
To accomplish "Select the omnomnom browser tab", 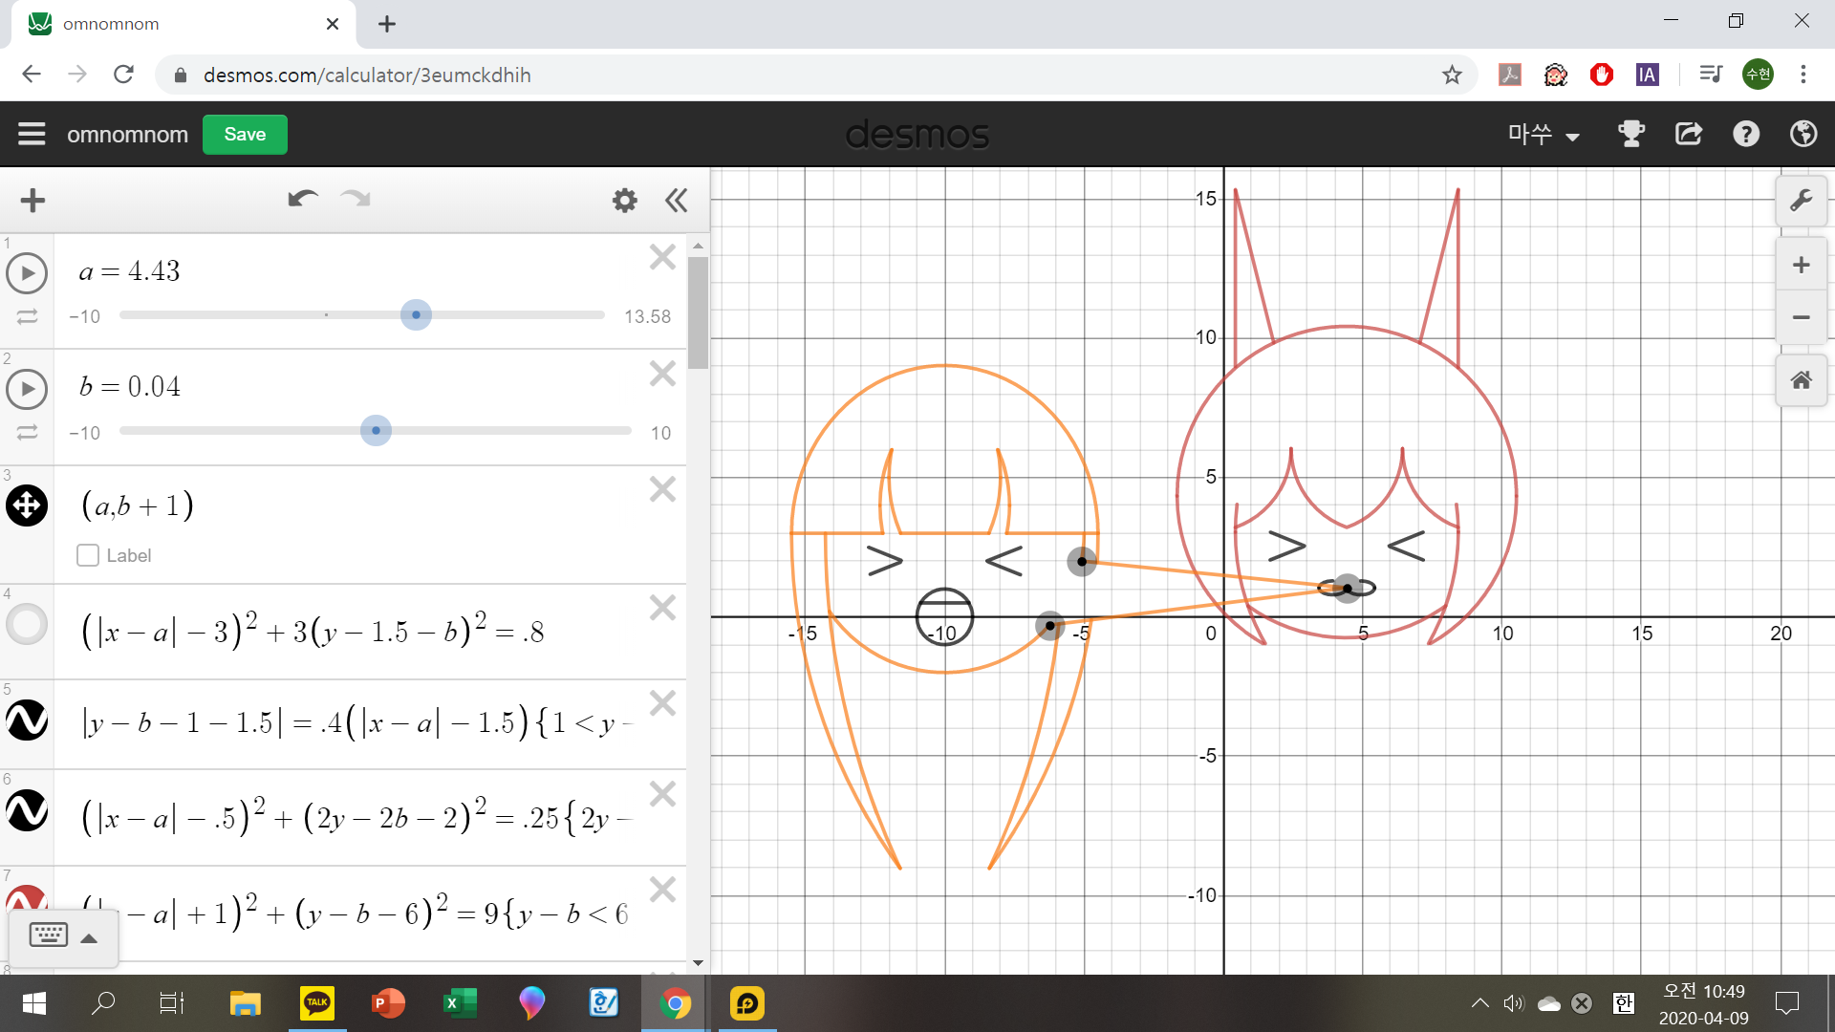I will 183,24.
